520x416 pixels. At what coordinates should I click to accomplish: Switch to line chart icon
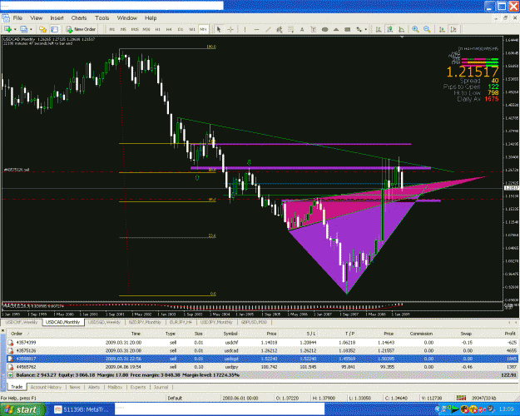pos(402,29)
